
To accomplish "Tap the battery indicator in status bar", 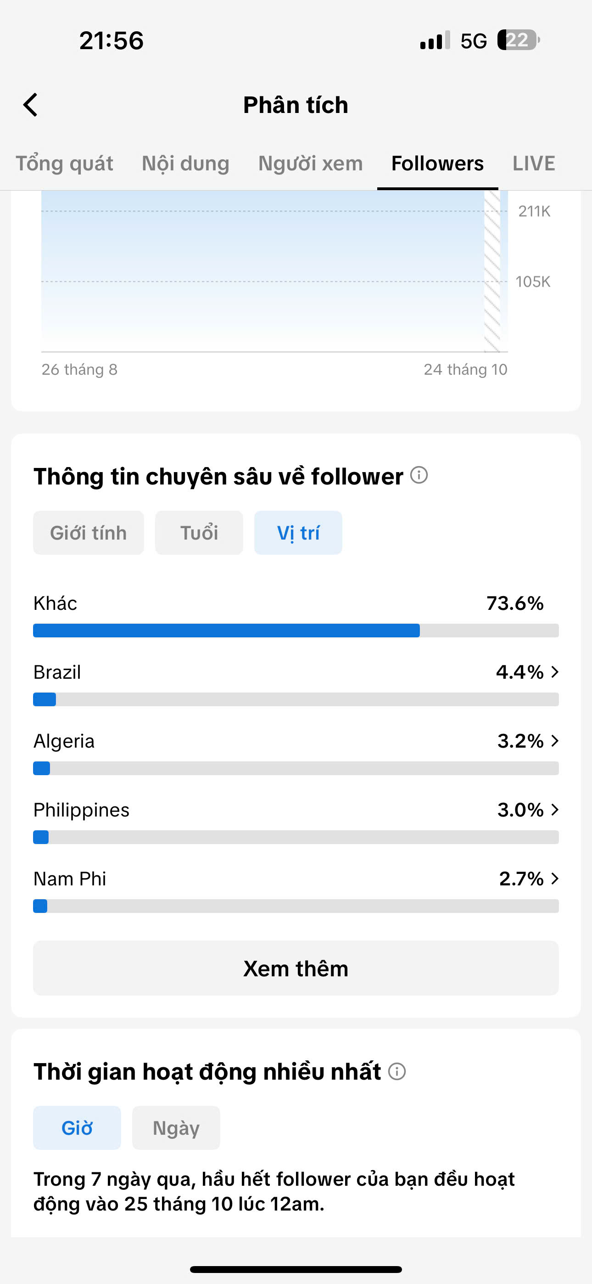I will coord(518,40).
